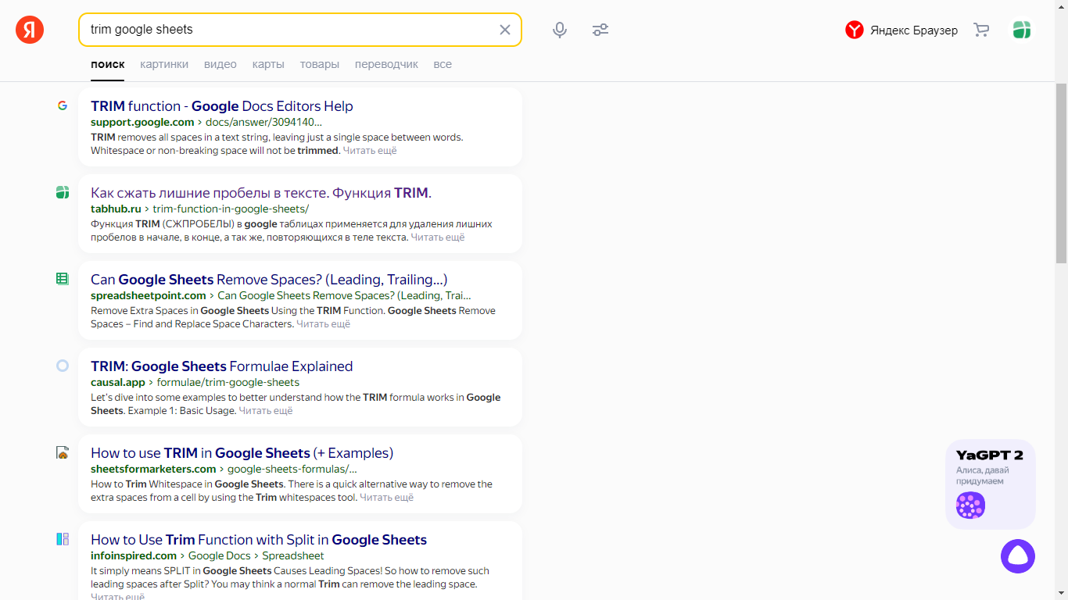This screenshot has width=1068, height=600.
Task: Switch to the видео tab
Action: point(220,64)
